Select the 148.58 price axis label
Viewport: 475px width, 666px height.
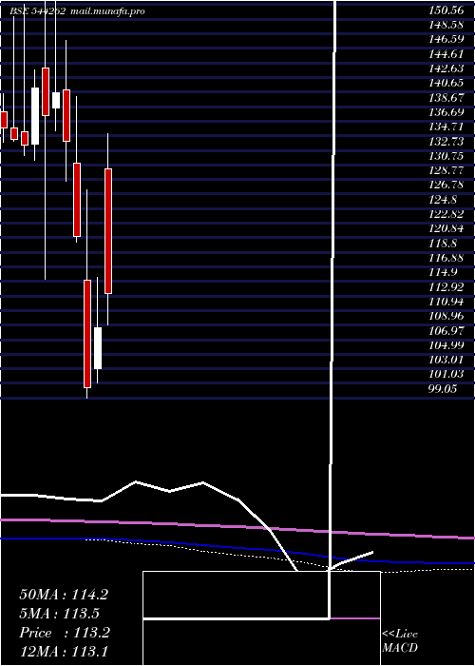pos(446,25)
